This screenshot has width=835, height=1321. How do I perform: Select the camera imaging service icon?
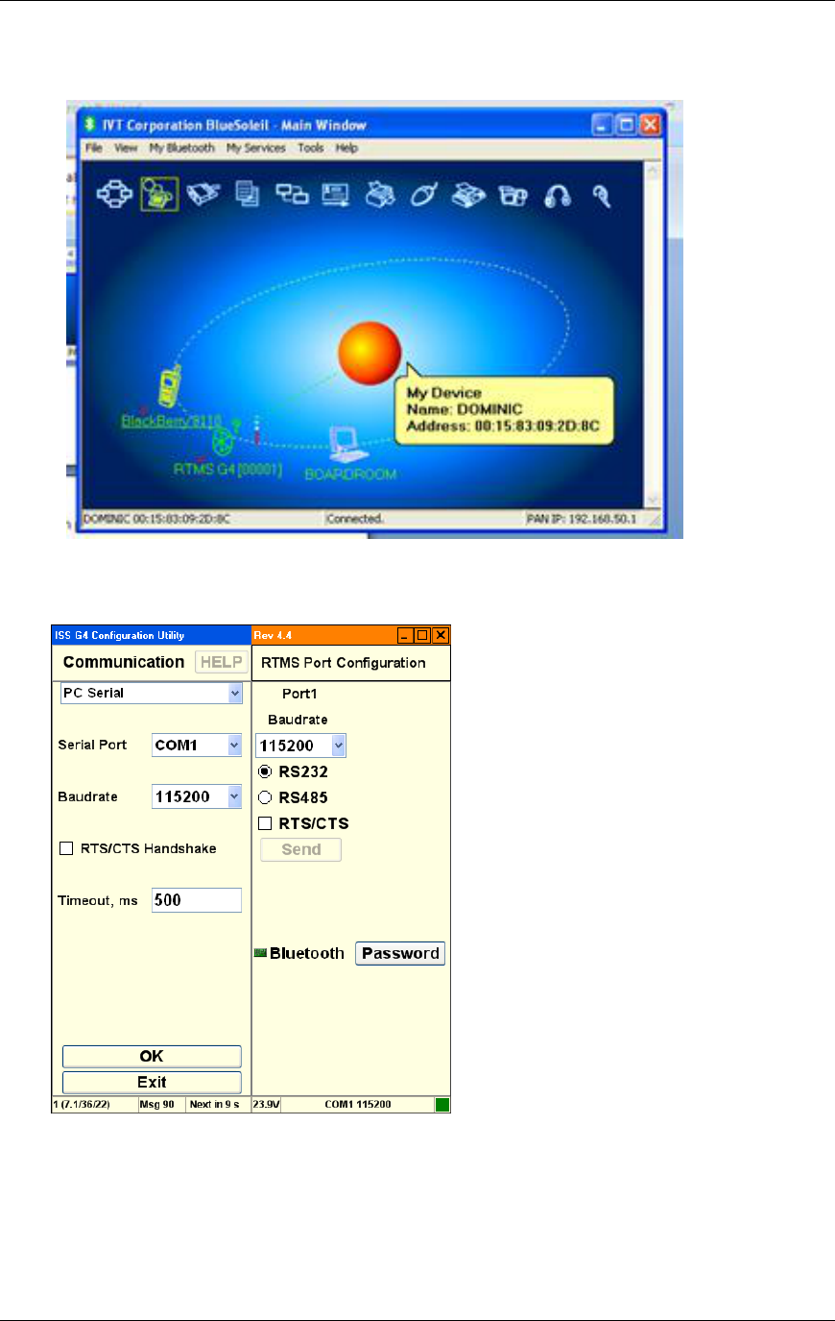click(513, 196)
